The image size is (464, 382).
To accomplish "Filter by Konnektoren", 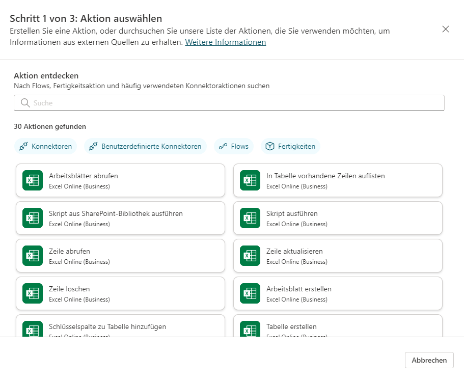I will [46, 146].
